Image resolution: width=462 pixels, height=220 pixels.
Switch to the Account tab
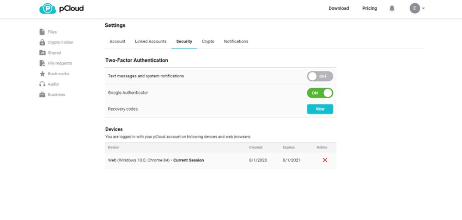(117, 42)
